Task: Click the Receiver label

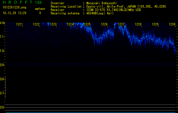Action: pyautogui.click(x=57, y=10)
